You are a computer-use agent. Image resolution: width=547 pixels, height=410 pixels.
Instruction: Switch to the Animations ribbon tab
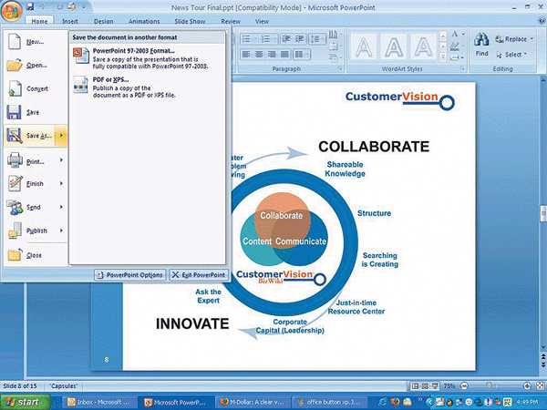(x=144, y=21)
